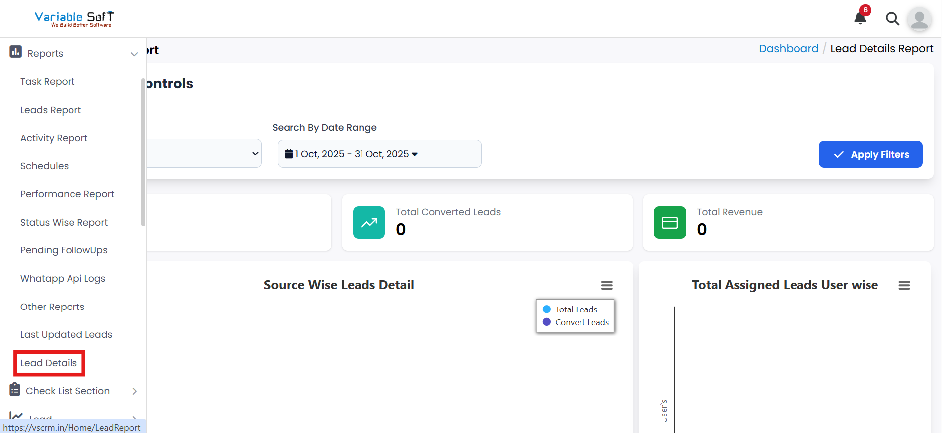This screenshot has width=942, height=433.
Task: Open Performance Report menu item
Action: tap(67, 194)
